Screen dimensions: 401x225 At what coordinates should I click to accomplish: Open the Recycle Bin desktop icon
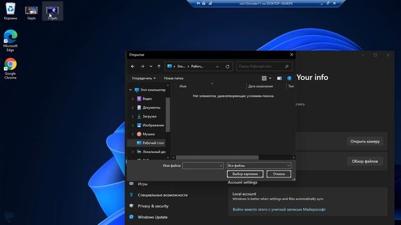(x=11, y=11)
